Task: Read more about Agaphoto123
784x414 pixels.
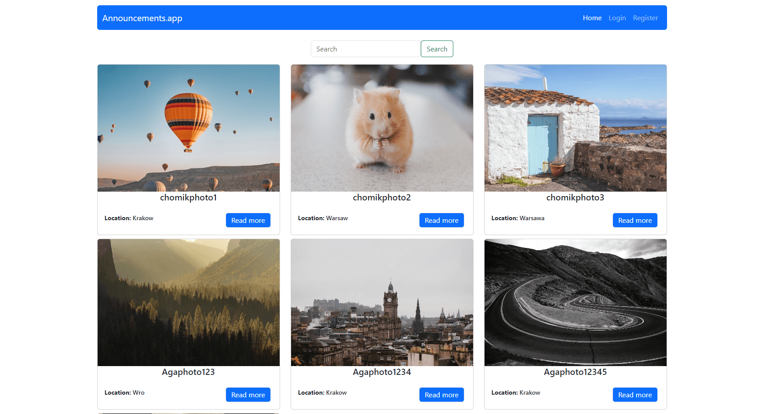Action: click(248, 395)
